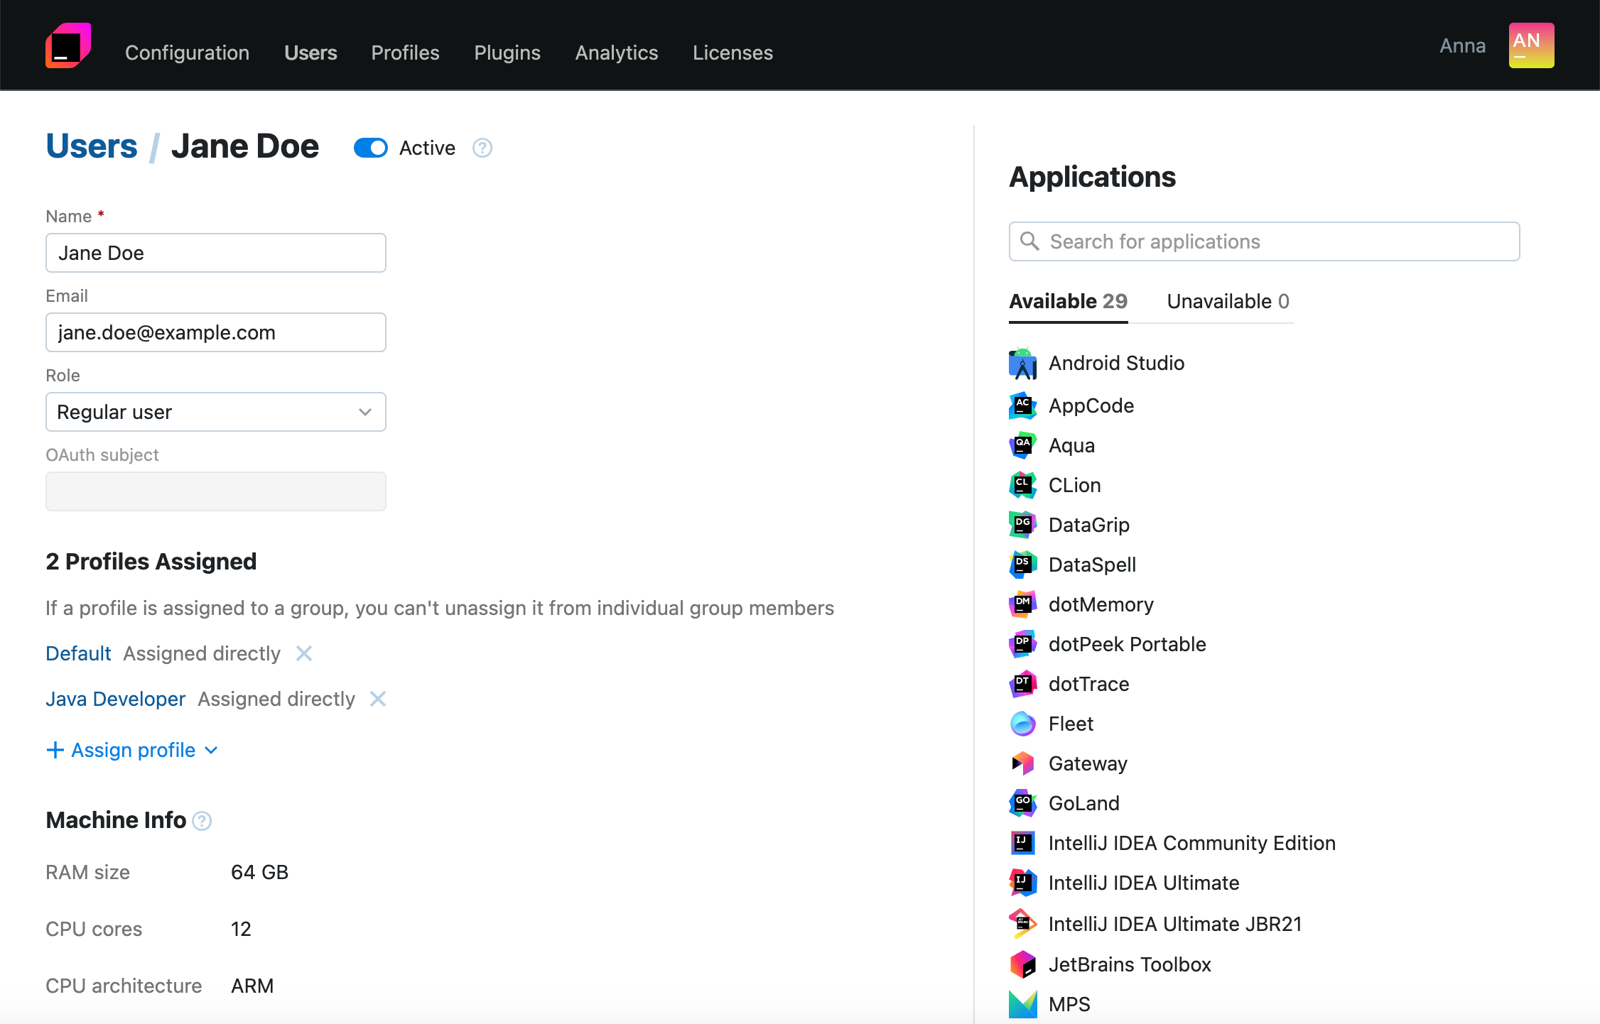Switch to the Available 29 tab

(1069, 301)
